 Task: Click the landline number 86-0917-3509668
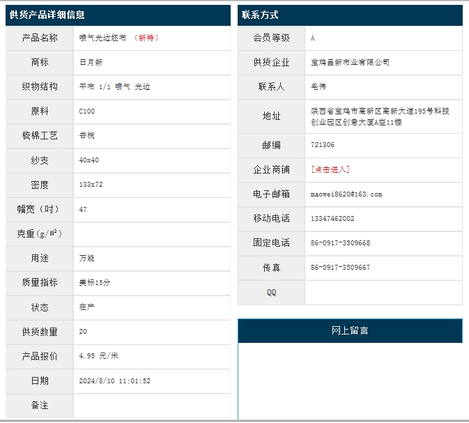(x=340, y=243)
